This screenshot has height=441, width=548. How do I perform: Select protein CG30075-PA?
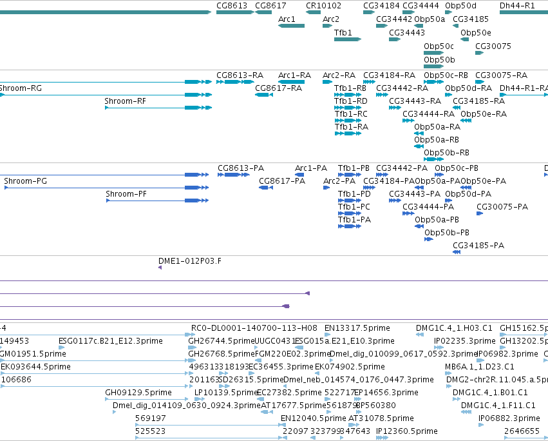(480, 213)
